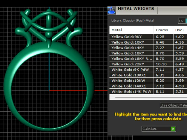This screenshot has width=187, height=140.
Task: Click the Metal column header
Action: click(131, 30)
